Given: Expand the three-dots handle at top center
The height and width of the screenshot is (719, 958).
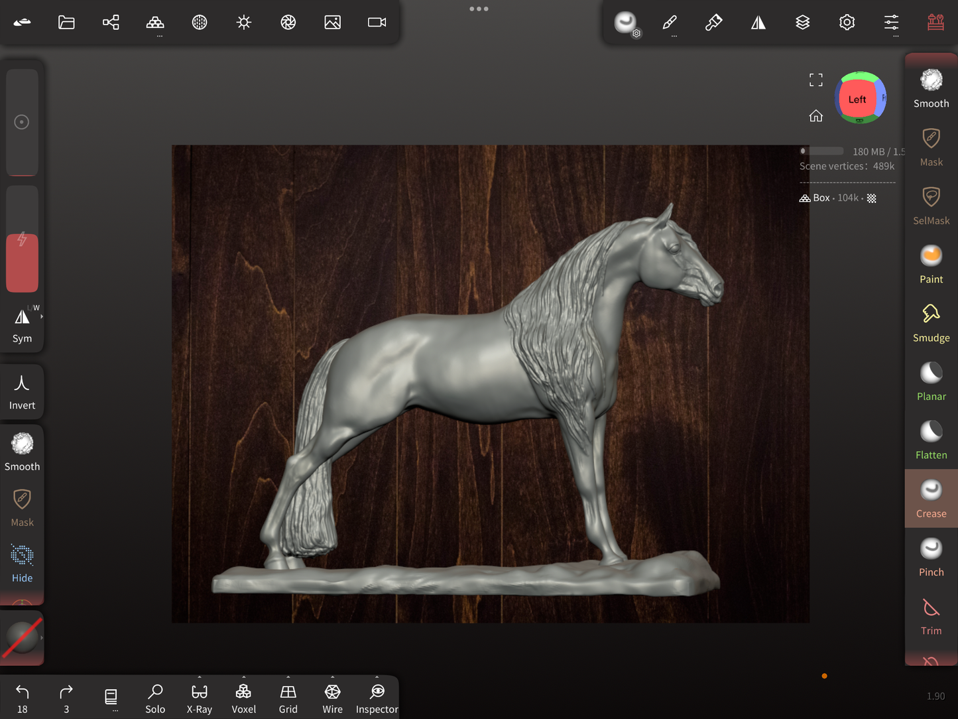Looking at the screenshot, I should point(479,9).
